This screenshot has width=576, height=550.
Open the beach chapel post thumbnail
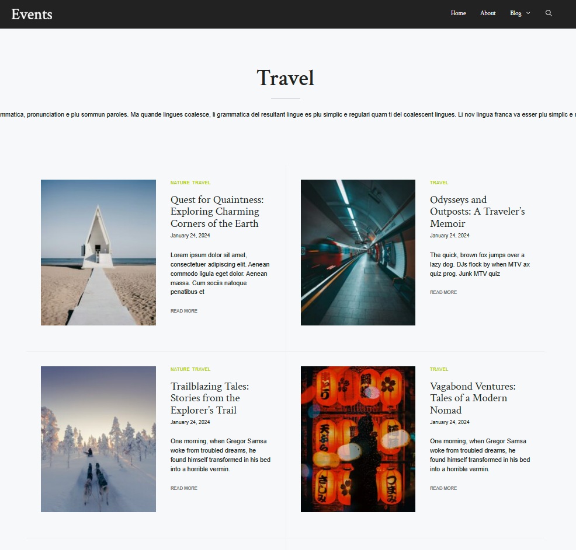[x=98, y=253]
